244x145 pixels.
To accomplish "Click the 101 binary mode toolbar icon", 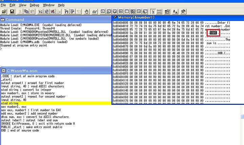I will [x=159, y=11].
